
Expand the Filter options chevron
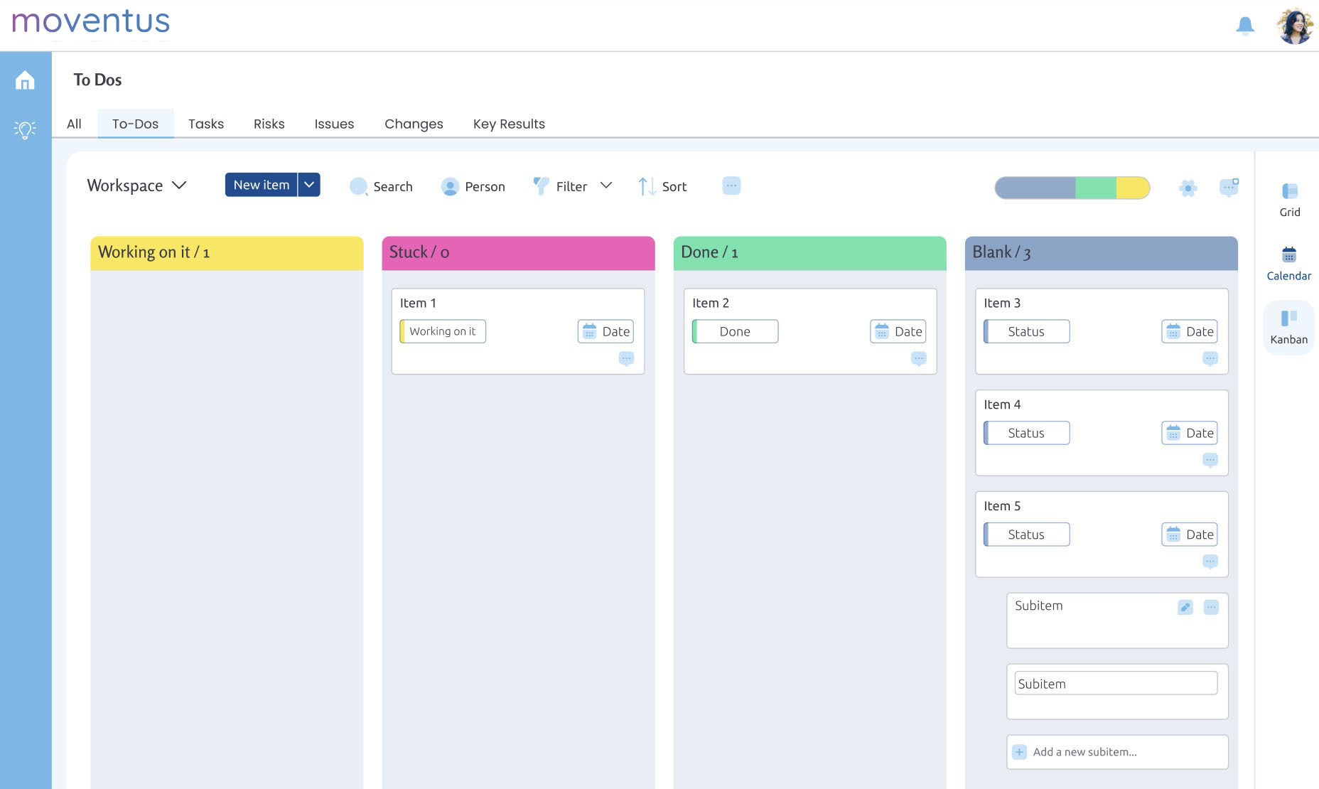(x=606, y=186)
